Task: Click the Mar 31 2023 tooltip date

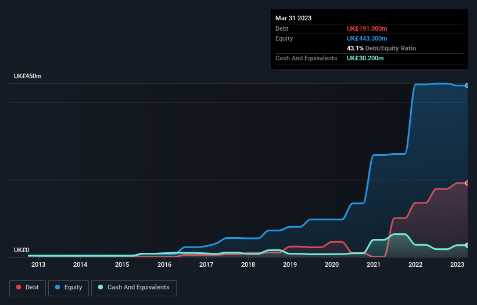Action: pyautogui.click(x=293, y=18)
